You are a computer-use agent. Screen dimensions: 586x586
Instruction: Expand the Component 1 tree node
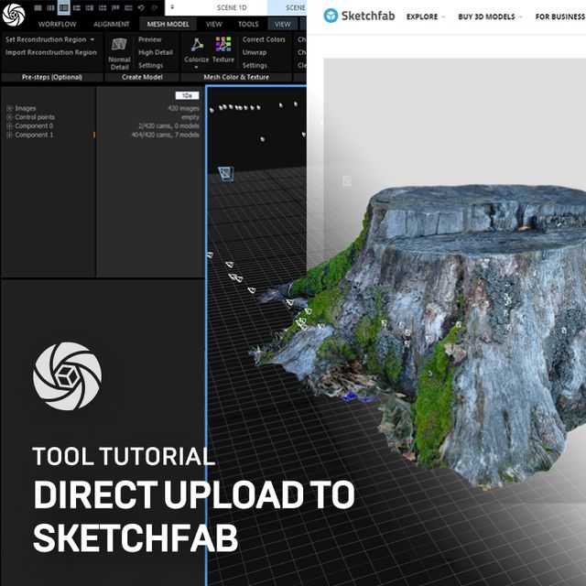pyautogui.click(x=9, y=136)
